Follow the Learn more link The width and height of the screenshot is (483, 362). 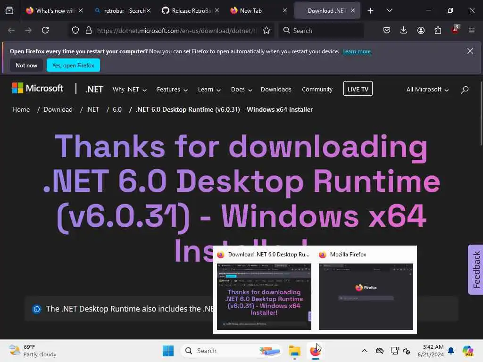[357, 51]
